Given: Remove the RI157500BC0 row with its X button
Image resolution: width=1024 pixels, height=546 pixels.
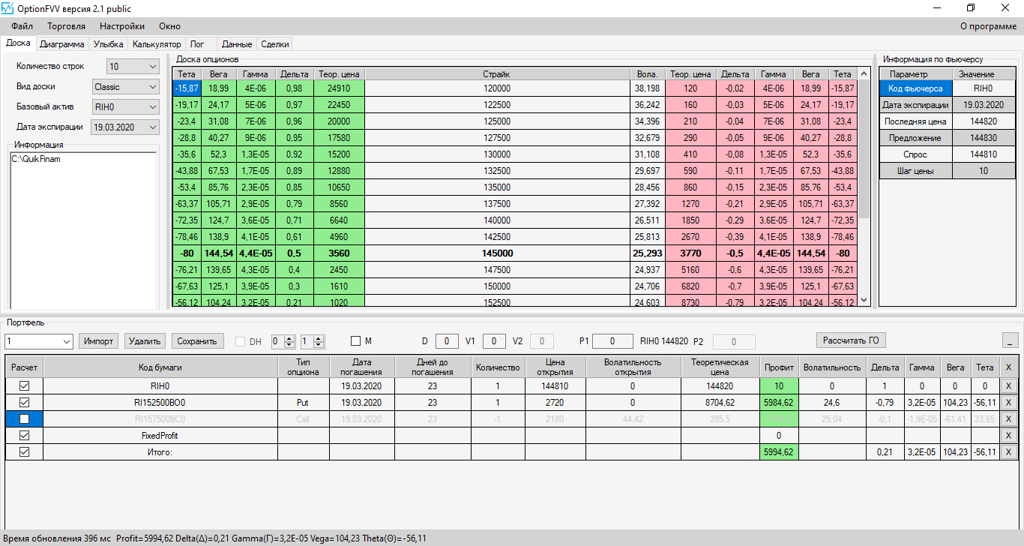Looking at the screenshot, I should [1008, 419].
